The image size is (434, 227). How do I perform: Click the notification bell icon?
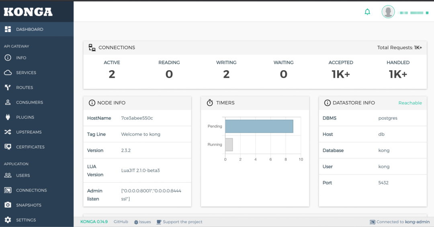click(367, 12)
